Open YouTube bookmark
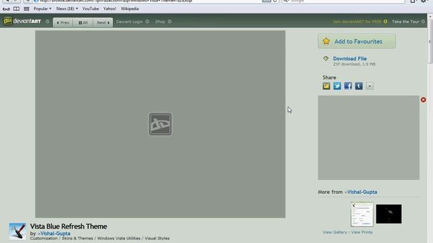The width and height of the screenshot is (433, 243). [91, 9]
